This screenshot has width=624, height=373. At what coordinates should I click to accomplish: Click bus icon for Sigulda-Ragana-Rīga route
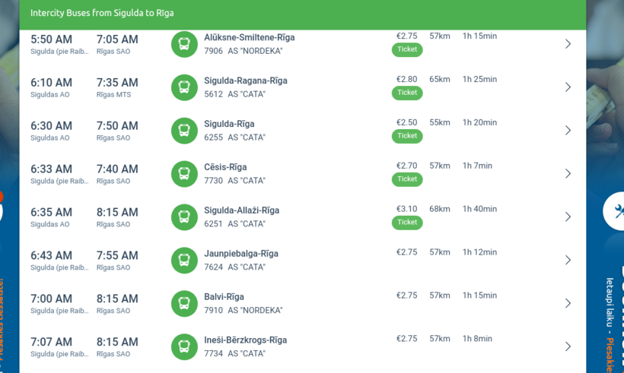tap(184, 87)
